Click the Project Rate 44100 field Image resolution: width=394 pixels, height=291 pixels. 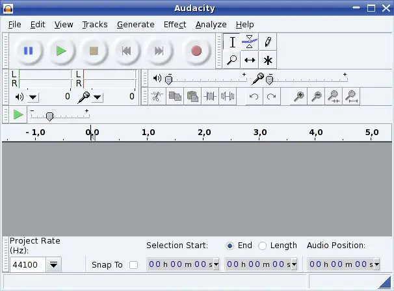(28, 264)
